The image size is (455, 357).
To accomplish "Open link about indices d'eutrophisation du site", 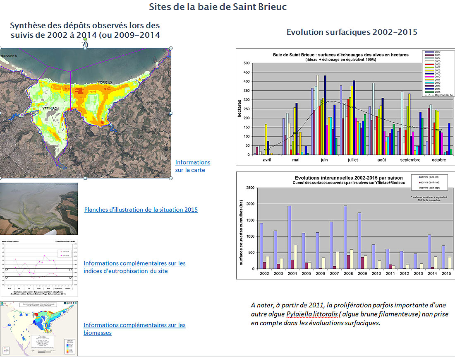I will pyautogui.click(x=134, y=267).
